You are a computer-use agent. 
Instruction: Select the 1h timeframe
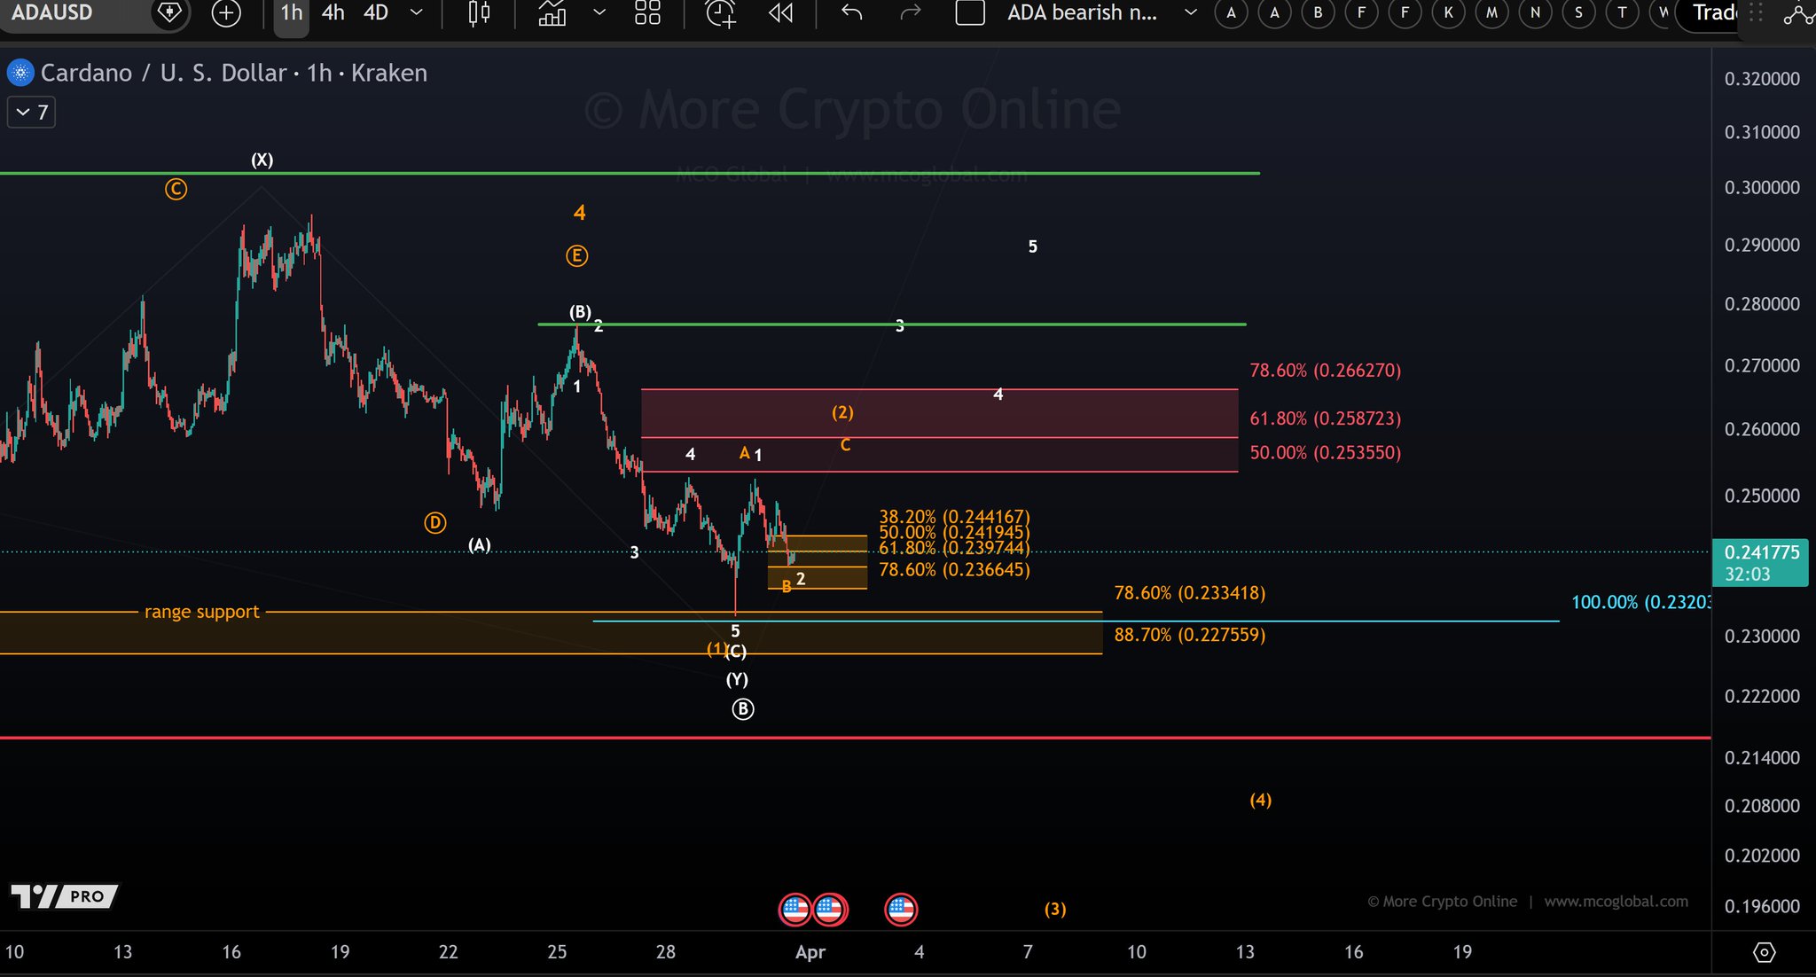coord(291,13)
